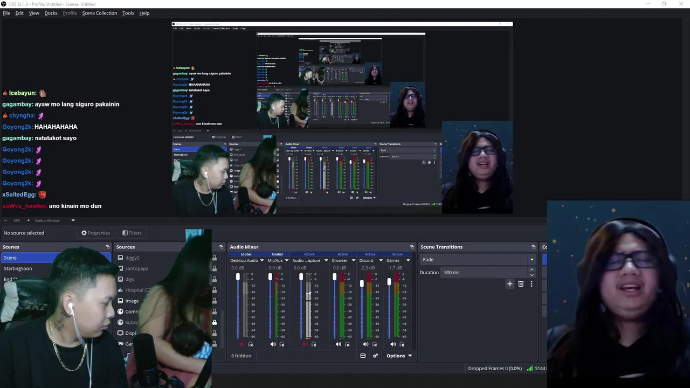
Task: Click the Duration 300 ms field
Action: (488, 272)
